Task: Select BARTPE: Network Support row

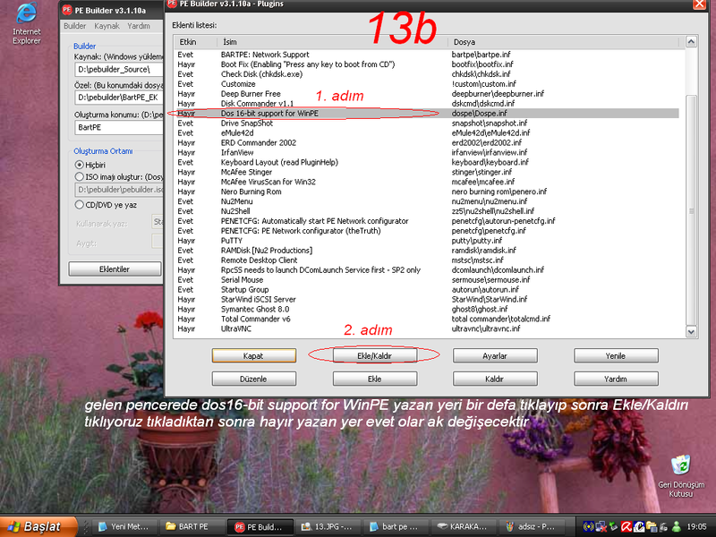Action: [427, 55]
